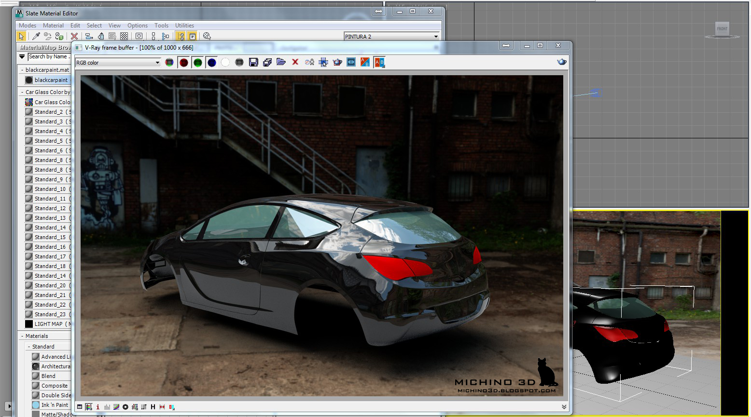Click the Track Mouse while rendering icon
Image resolution: width=751 pixels, height=417 pixels.
click(x=309, y=62)
